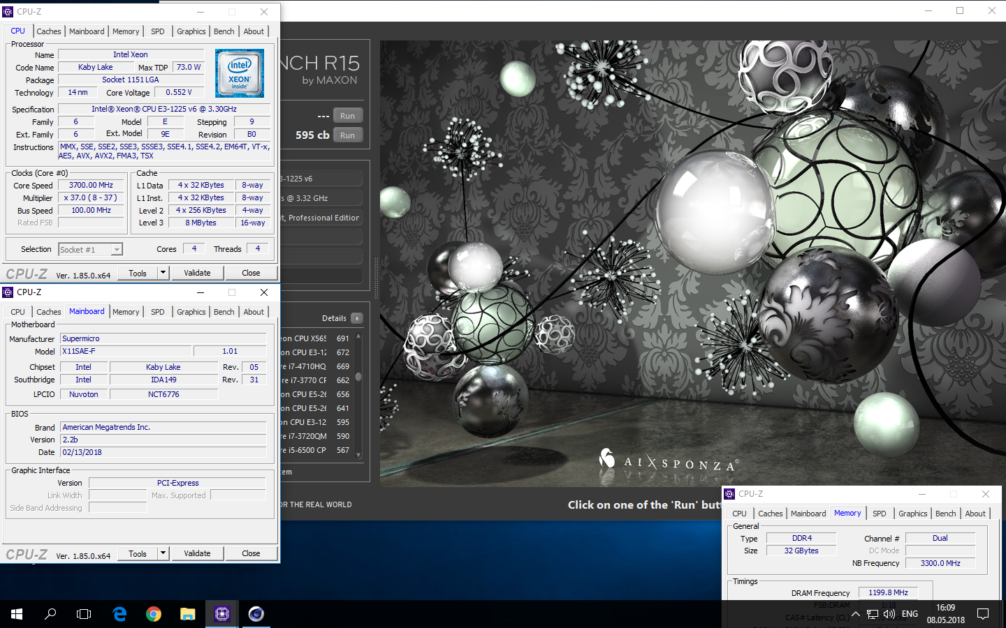
Task: Expand Cinebench Details arrow button
Action: (x=357, y=318)
